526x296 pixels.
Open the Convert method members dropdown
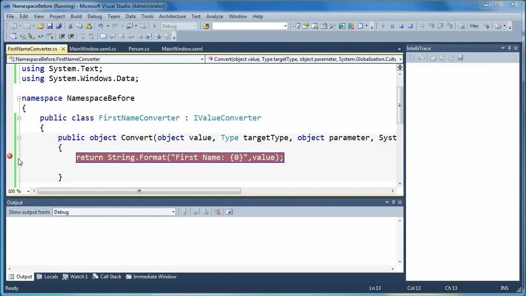400,59
